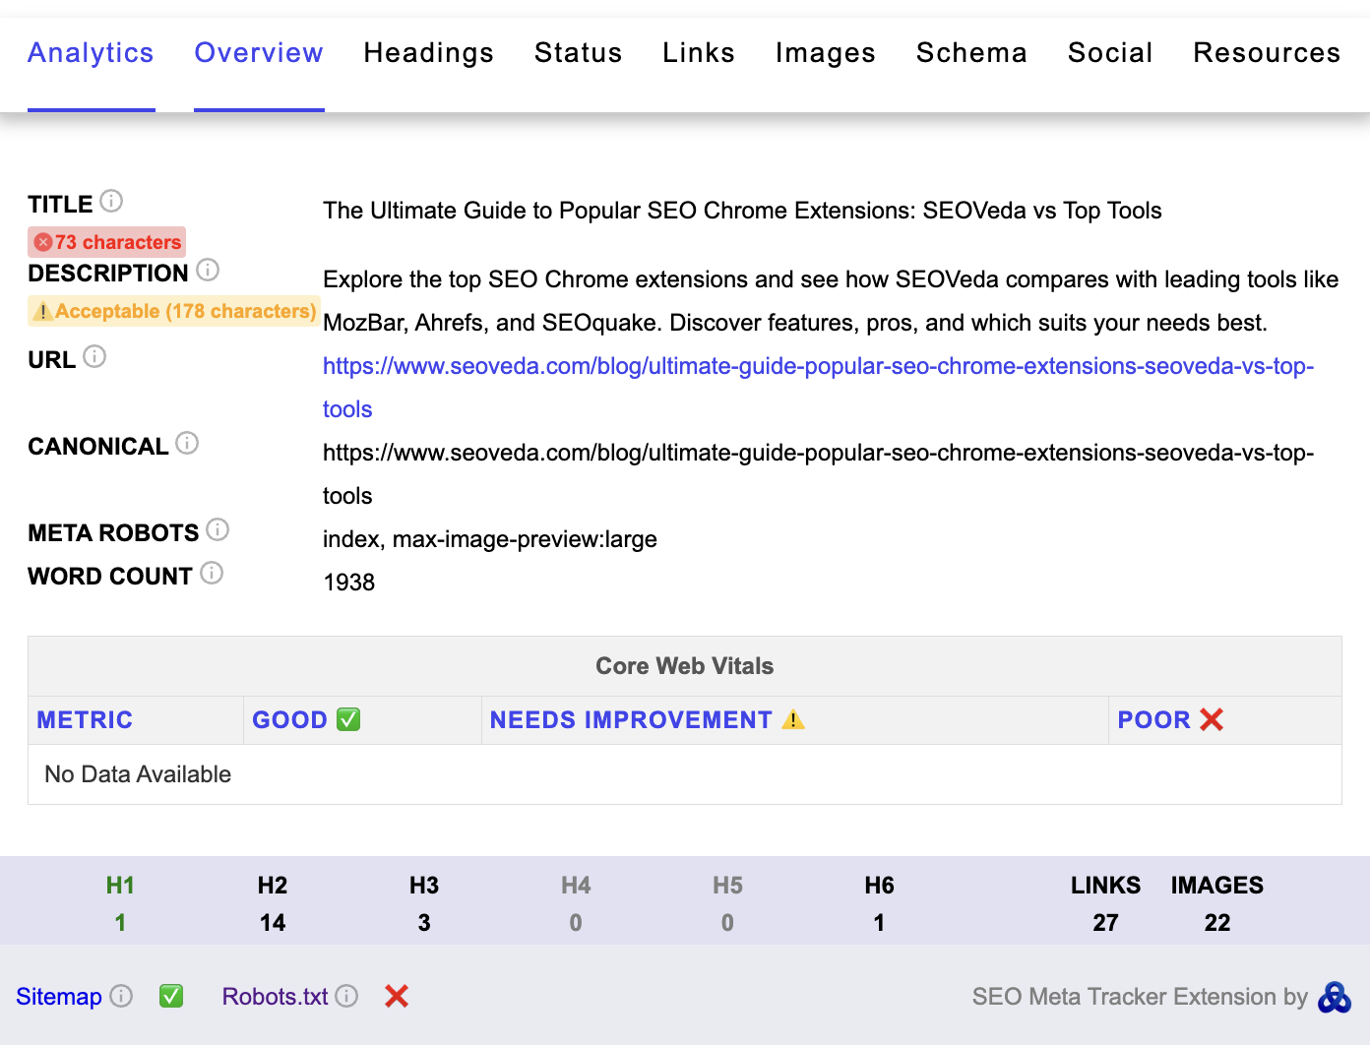Click the H6 count of 1
1370x1045 pixels.
pyautogui.click(x=879, y=923)
